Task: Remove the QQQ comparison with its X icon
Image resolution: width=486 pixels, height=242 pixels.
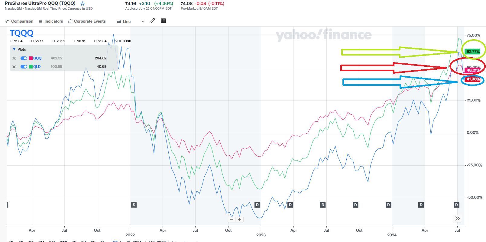Action: click(x=14, y=58)
